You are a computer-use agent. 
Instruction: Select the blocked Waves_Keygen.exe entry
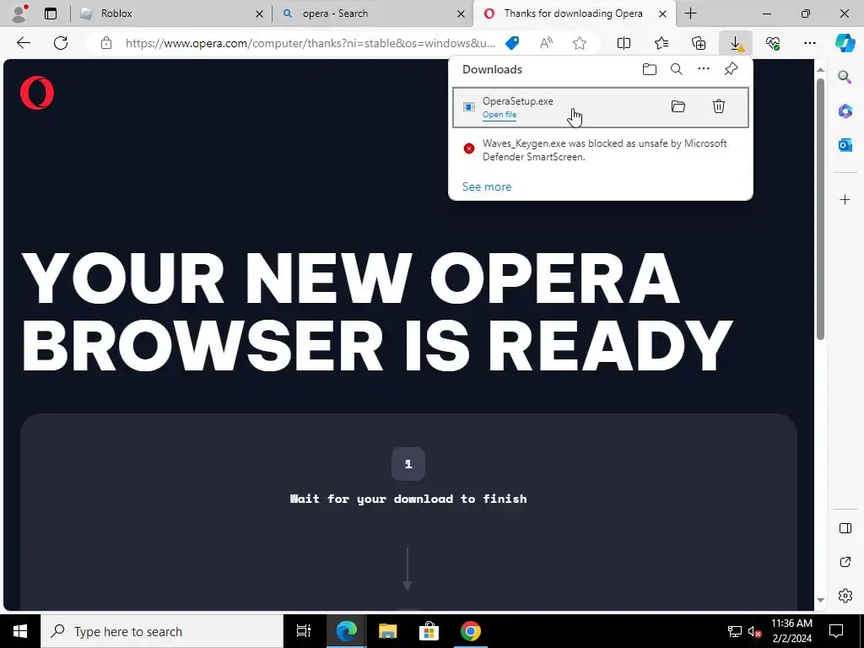coord(600,150)
